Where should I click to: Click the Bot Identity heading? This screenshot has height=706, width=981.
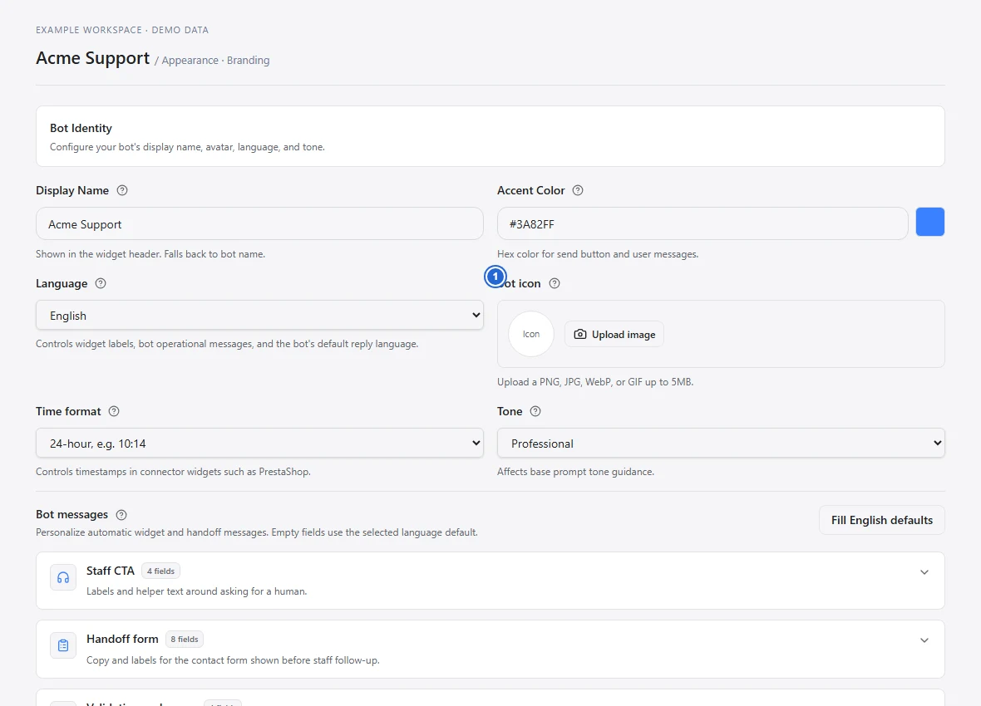click(81, 128)
